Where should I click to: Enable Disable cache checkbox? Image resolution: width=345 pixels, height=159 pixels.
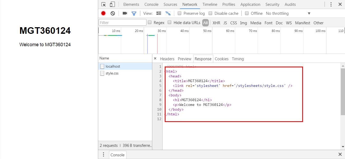[x=210, y=13]
